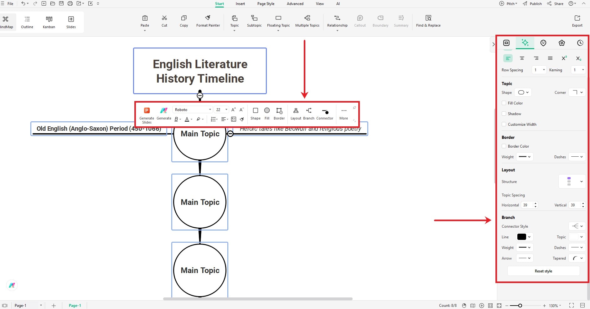This screenshot has width=590, height=309.
Task: Switch to Kanban view mode
Action: (49, 22)
